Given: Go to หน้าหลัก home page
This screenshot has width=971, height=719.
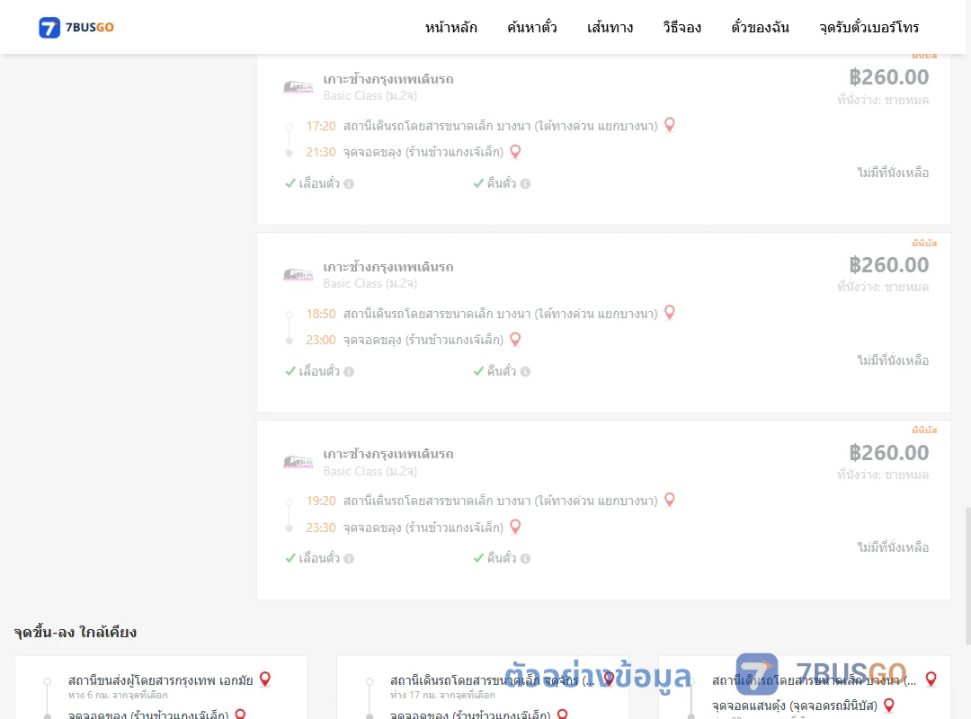Looking at the screenshot, I should coord(450,27).
